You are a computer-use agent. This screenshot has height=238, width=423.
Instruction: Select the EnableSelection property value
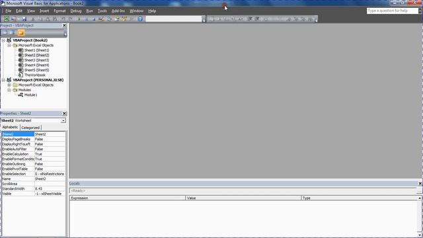click(50, 174)
